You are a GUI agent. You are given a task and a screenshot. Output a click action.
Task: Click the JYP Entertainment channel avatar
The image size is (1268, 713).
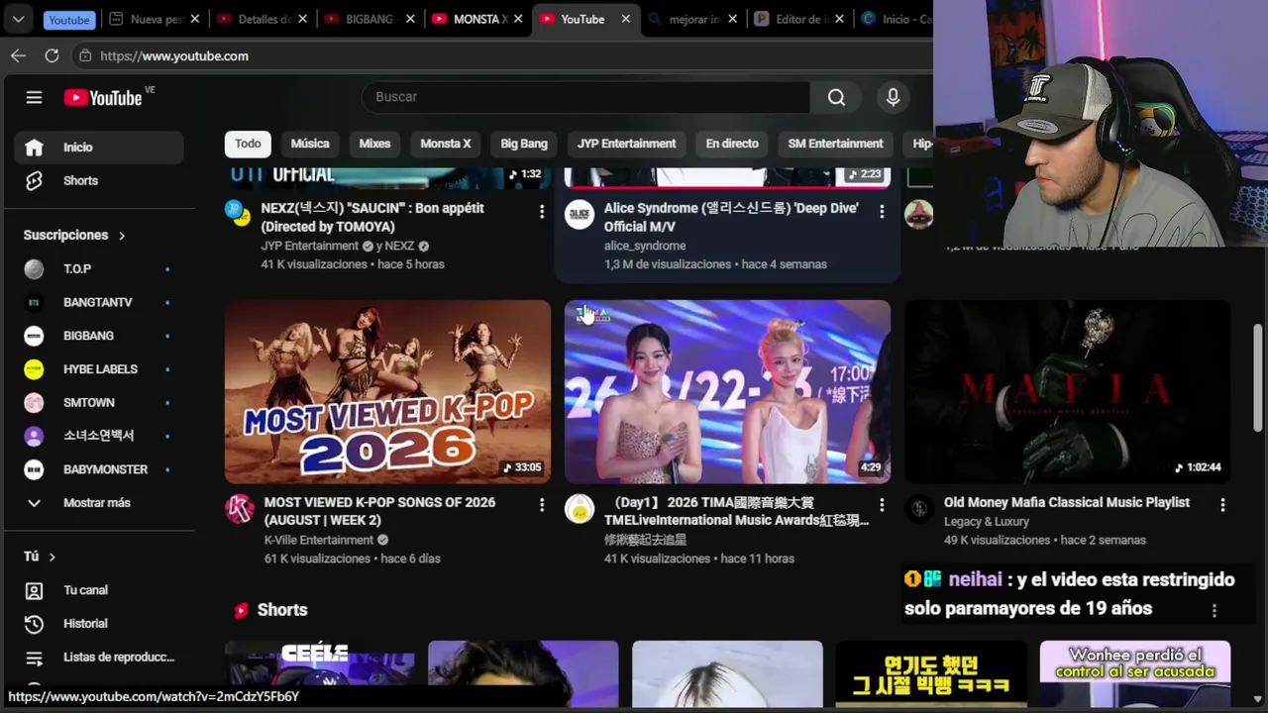pyautogui.click(x=240, y=215)
